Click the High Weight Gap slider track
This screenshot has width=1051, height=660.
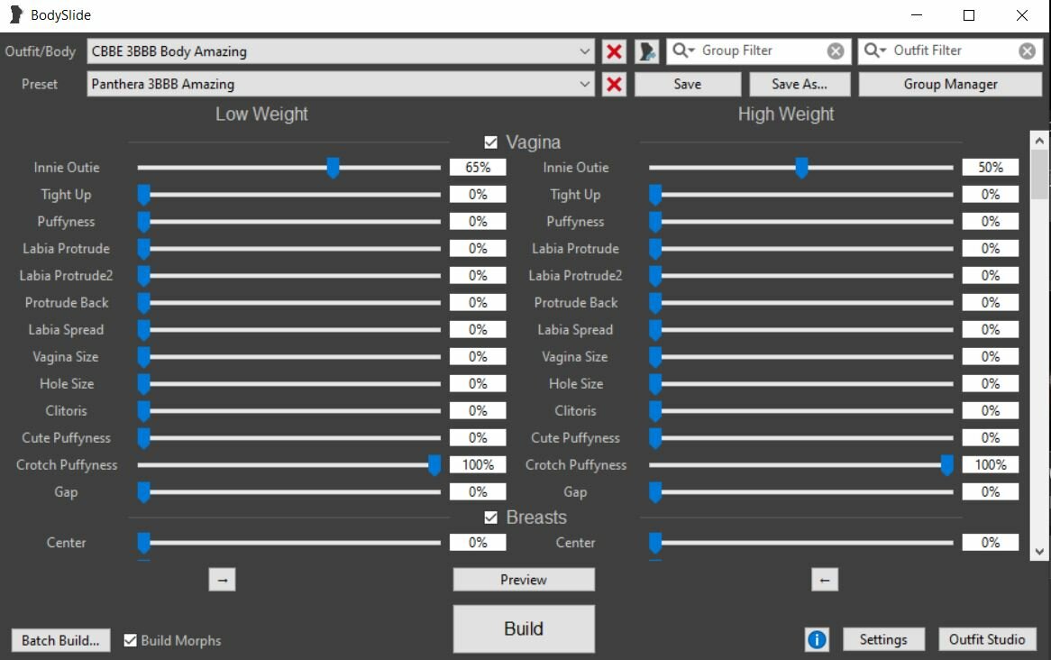(x=801, y=491)
